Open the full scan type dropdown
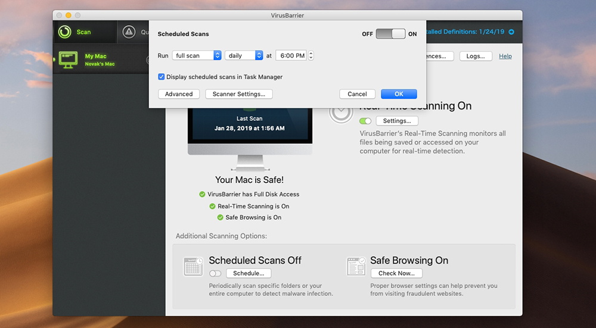596x328 pixels. click(197, 55)
